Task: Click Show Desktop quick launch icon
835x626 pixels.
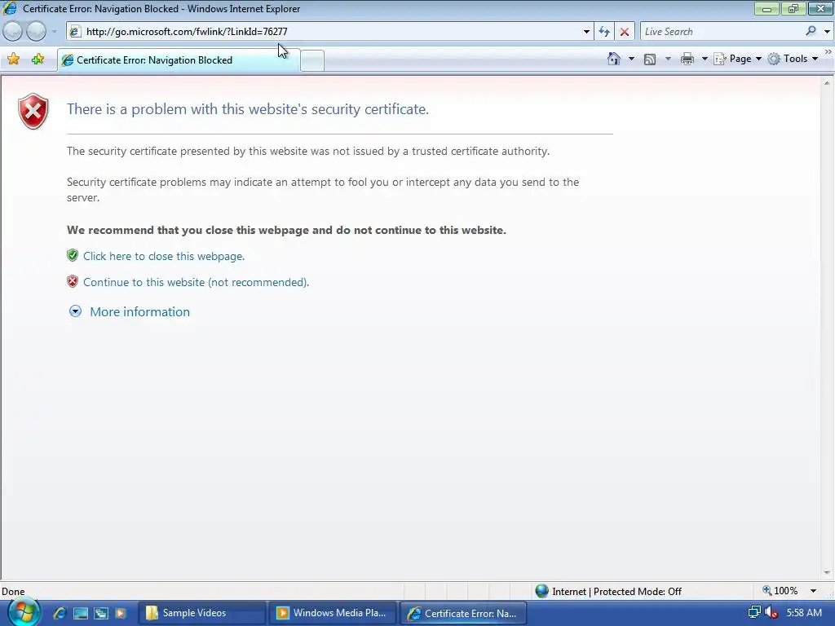Action: click(81, 613)
